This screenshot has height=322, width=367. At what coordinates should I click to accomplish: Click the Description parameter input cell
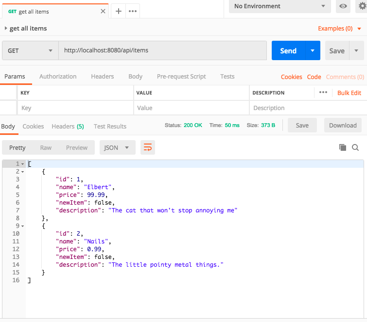tap(308, 108)
